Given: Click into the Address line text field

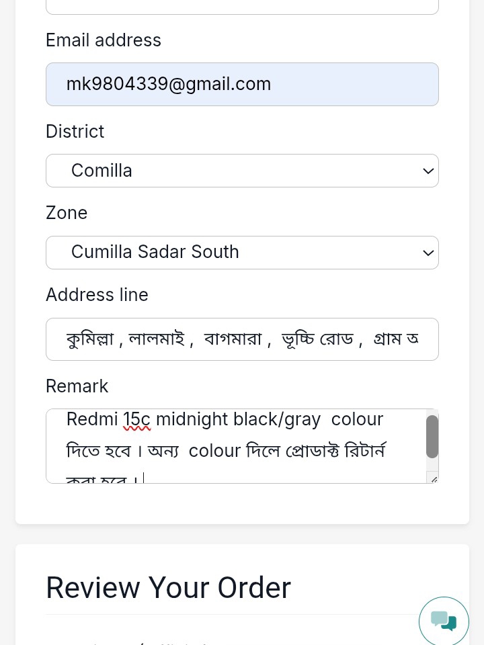Looking at the screenshot, I should (x=242, y=339).
